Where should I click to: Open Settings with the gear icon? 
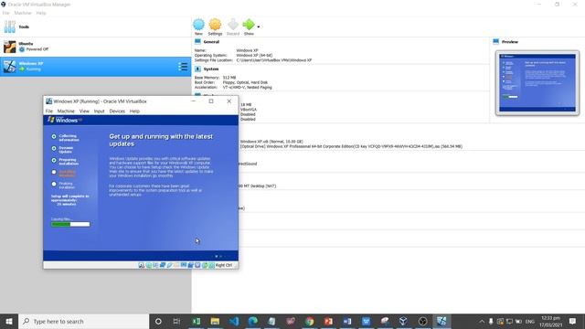click(215, 25)
